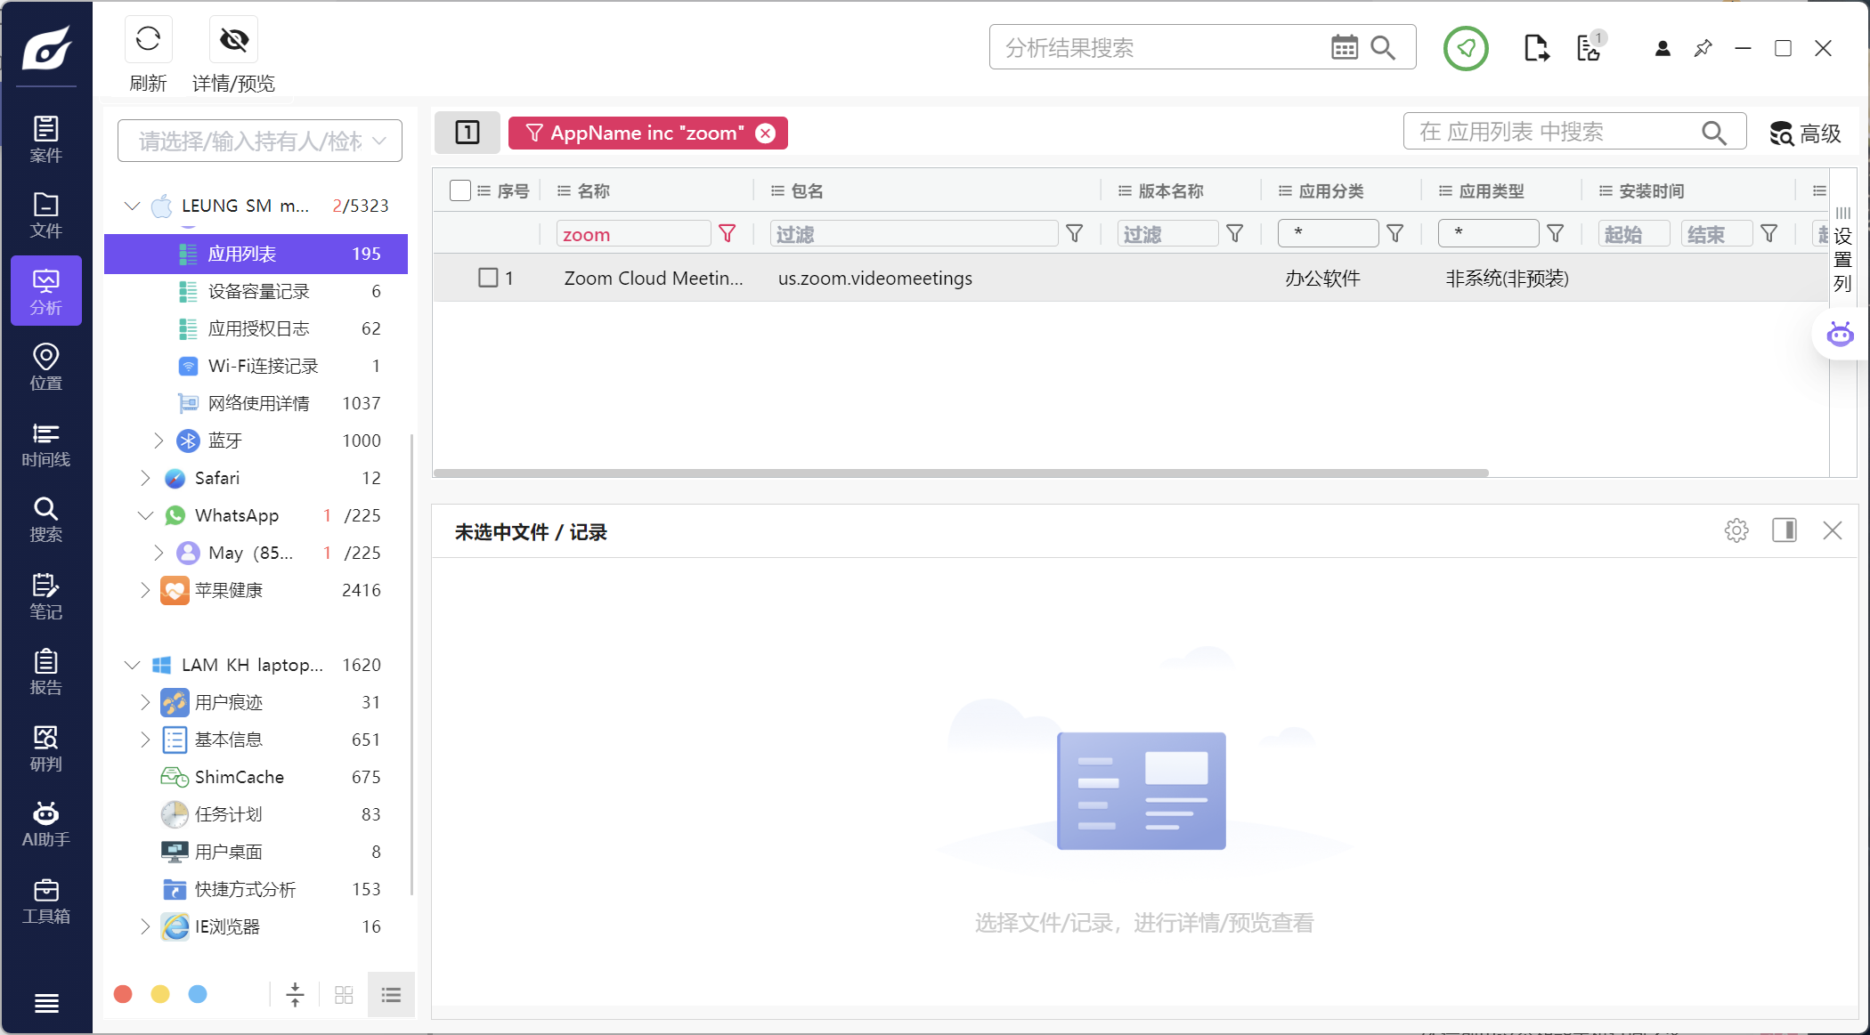Click the 高级 advanced search button
The image size is (1870, 1035).
click(1805, 133)
